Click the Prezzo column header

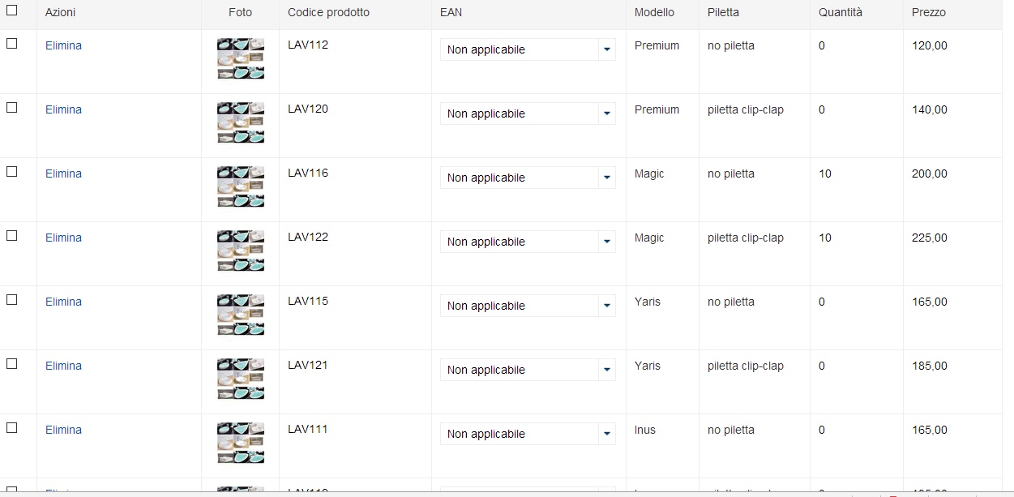click(x=928, y=12)
